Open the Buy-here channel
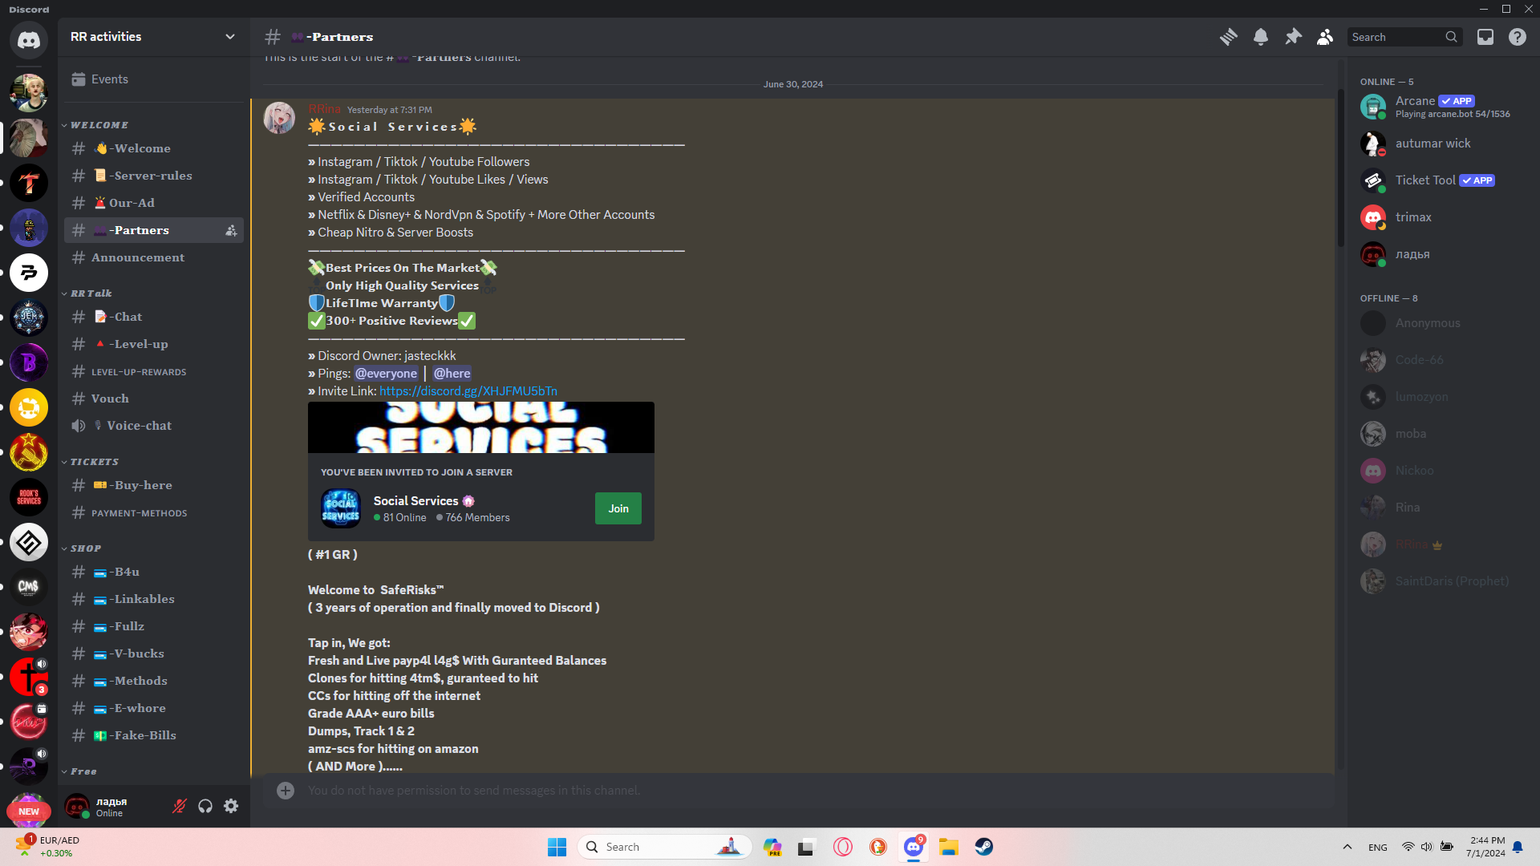Viewport: 1540px width, 866px height. (153, 485)
